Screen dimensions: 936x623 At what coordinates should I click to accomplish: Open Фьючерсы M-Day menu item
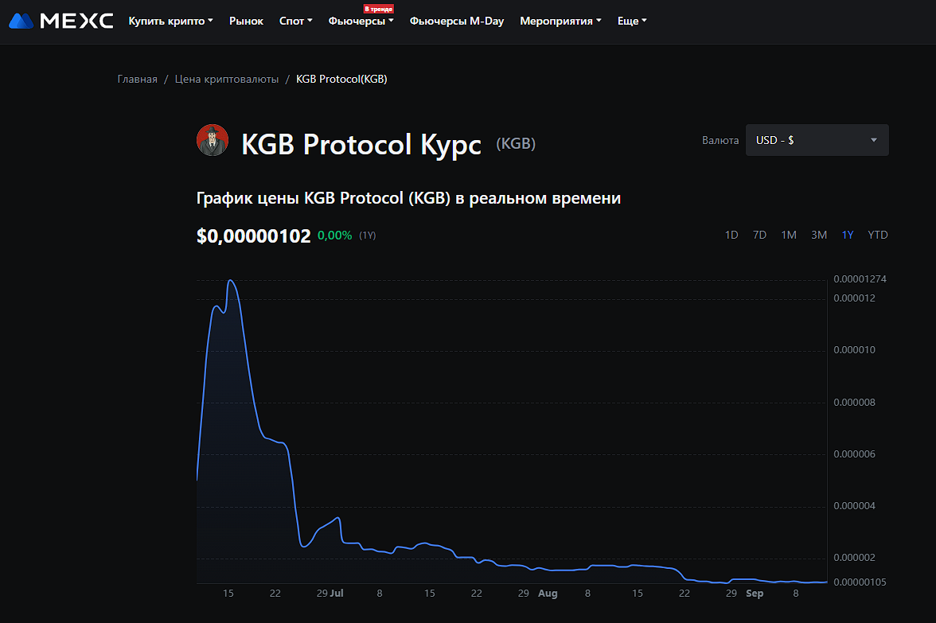(x=457, y=21)
